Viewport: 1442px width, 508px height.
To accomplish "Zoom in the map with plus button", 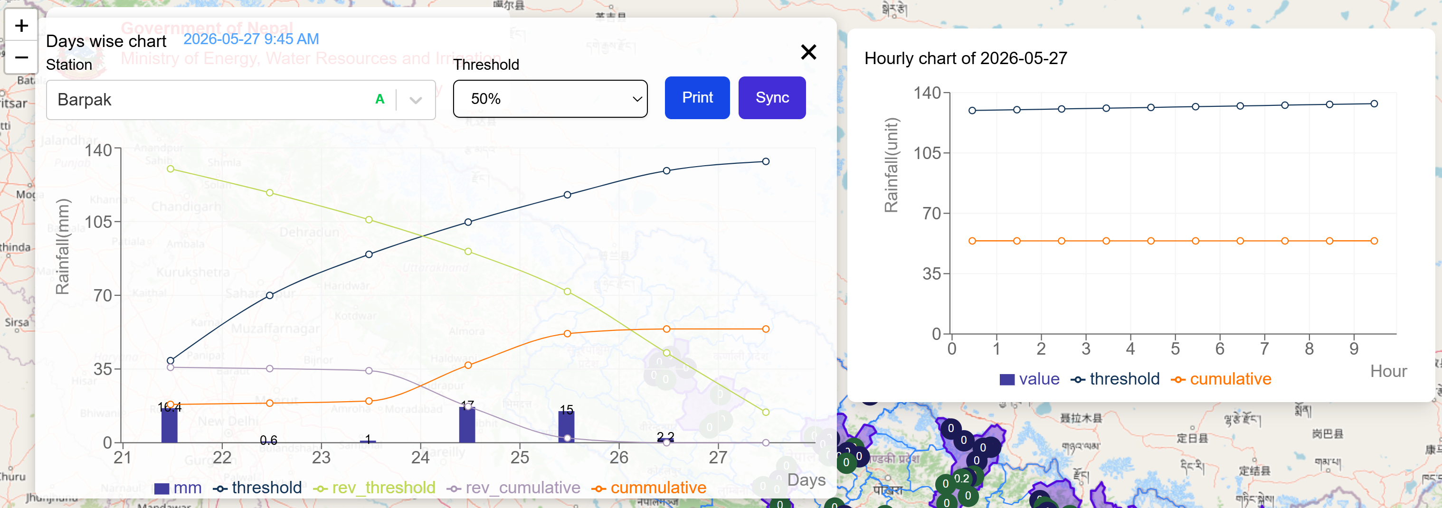I will (21, 25).
